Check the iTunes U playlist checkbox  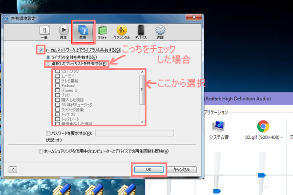tap(58, 90)
